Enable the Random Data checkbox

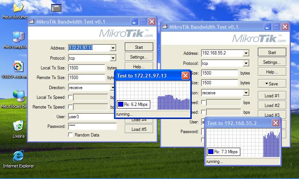71,135
